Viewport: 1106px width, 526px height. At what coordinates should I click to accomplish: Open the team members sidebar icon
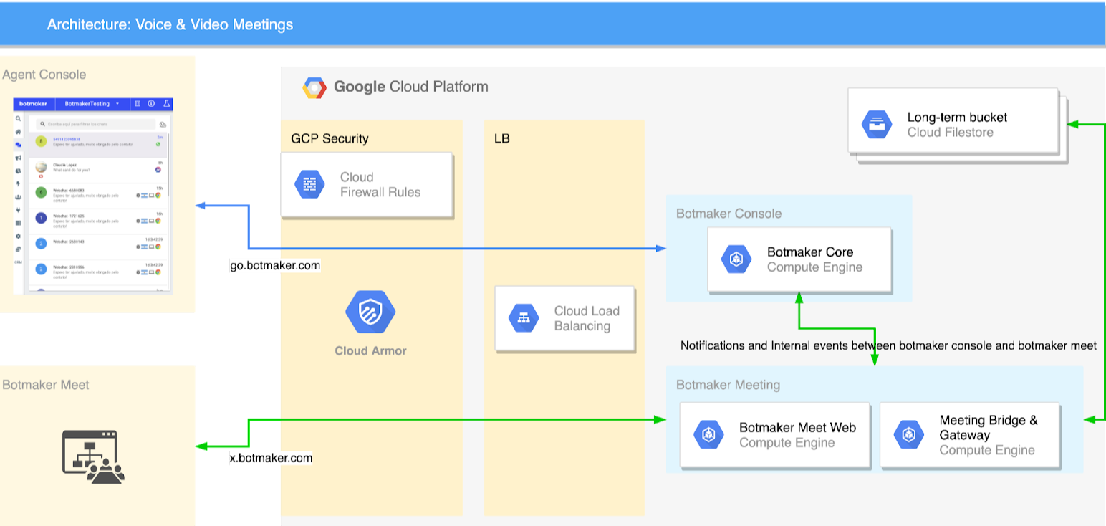[18, 197]
